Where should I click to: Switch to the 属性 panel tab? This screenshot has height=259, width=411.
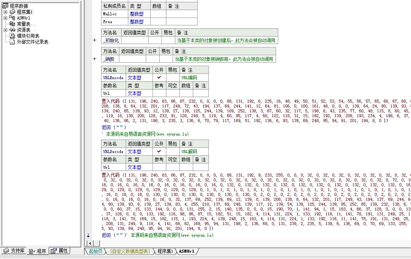pyautogui.click(x=59, y=251)
